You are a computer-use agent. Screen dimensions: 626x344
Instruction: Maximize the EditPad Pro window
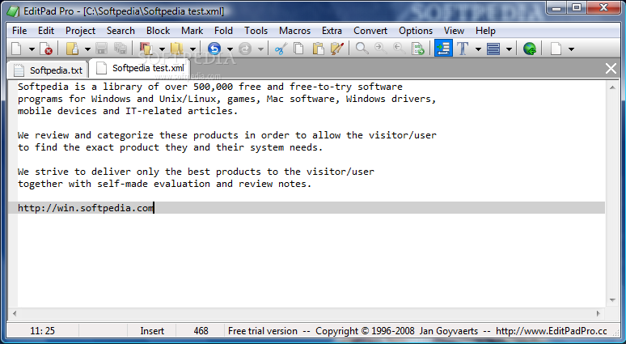[x=577, y=7]
